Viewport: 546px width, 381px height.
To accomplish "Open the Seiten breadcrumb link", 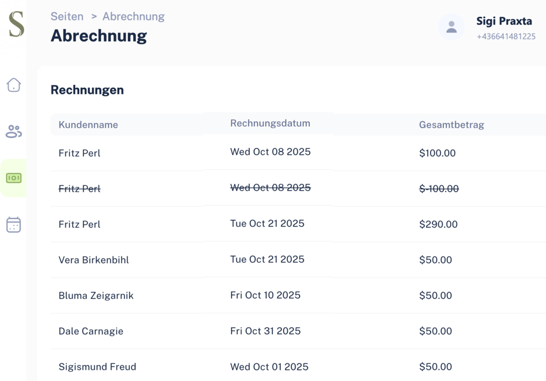I will click(x=67, y=16).
